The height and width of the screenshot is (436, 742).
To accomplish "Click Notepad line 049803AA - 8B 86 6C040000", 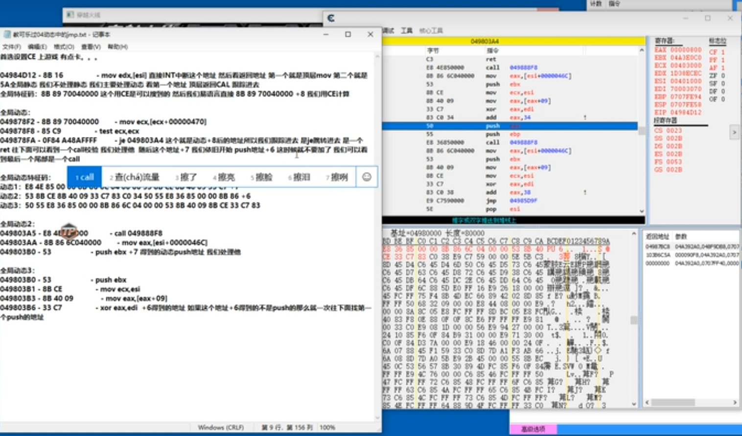I will (x=104, y=243).
